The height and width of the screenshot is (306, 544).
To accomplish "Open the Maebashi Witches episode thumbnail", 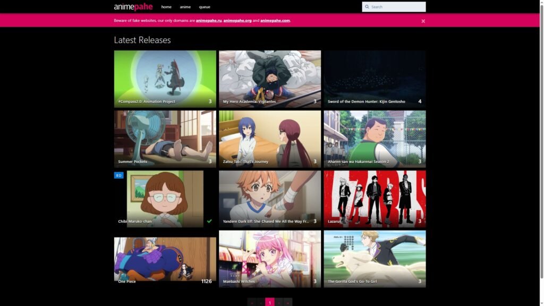I will coord(269,259).
